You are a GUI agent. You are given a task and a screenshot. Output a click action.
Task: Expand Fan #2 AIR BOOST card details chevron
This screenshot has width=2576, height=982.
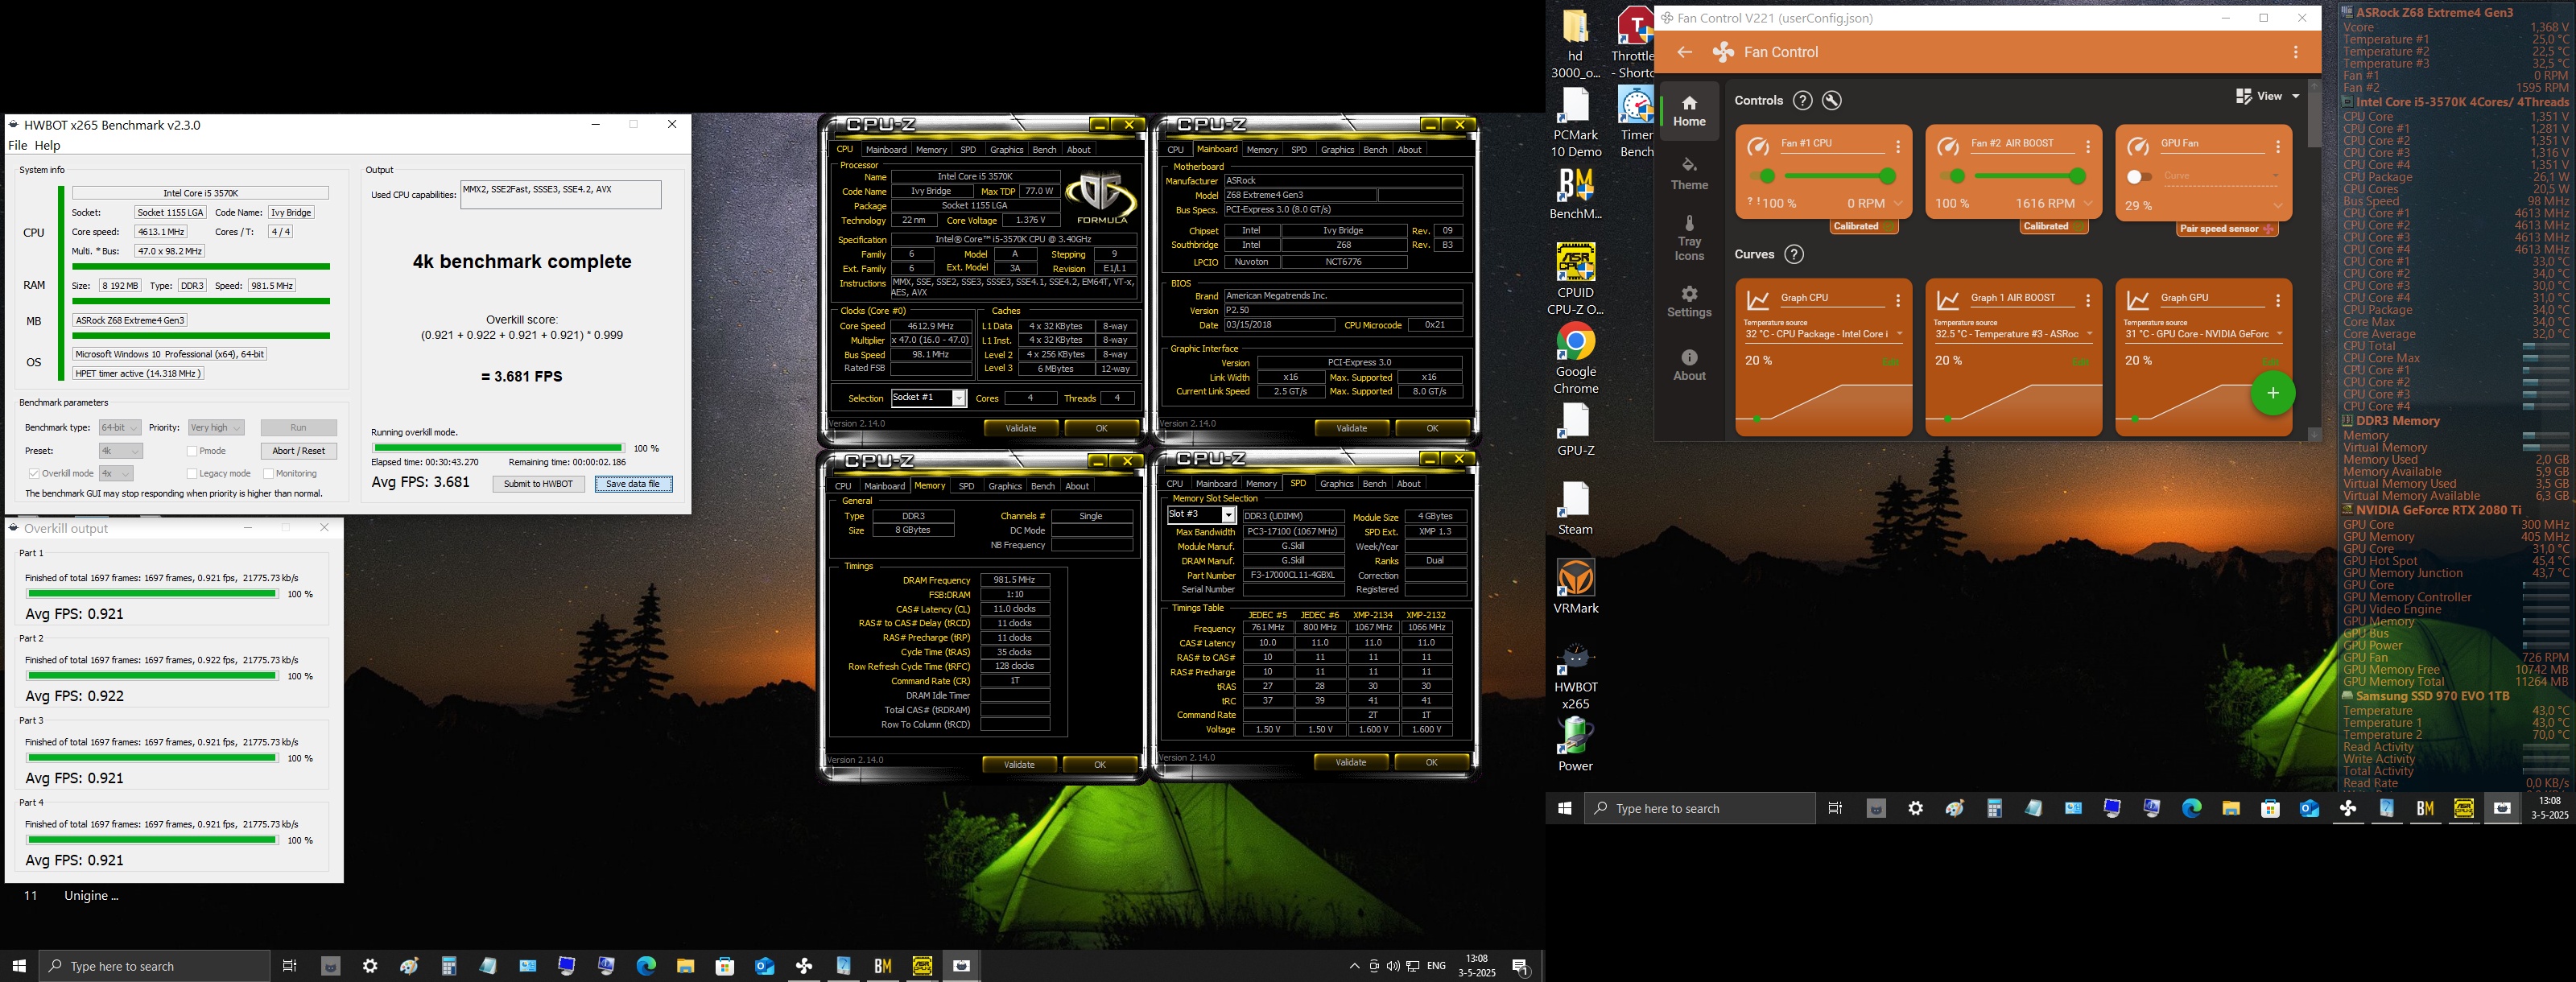tap(2089, 203)
